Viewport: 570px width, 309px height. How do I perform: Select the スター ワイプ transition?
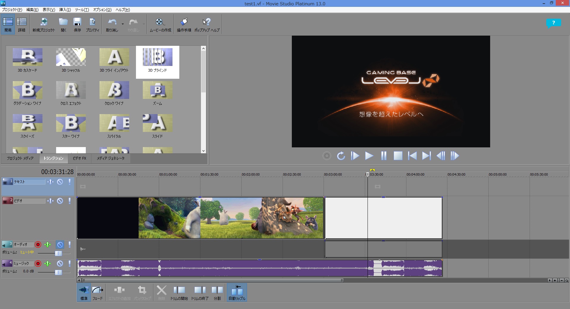point(71,126)
